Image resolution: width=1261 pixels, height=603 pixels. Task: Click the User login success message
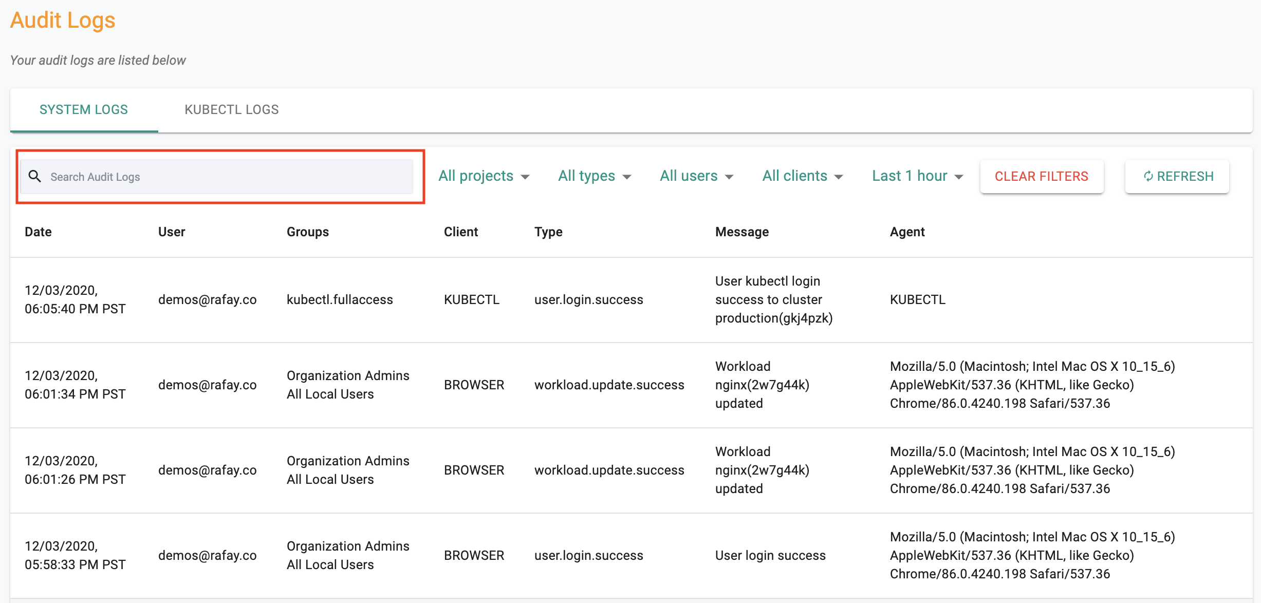click(x=770, y=555)
